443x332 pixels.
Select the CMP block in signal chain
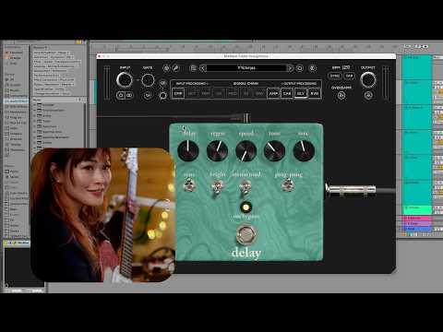coord(178,93)
